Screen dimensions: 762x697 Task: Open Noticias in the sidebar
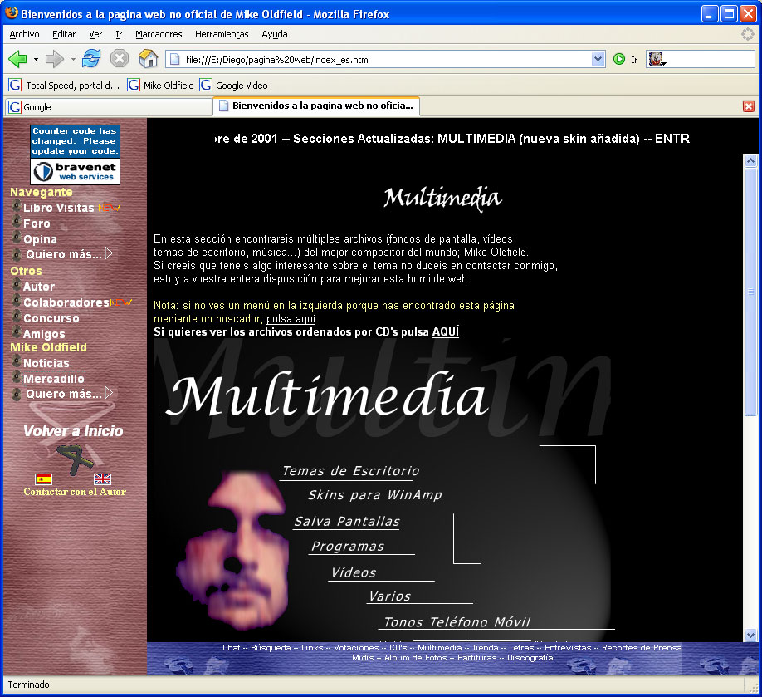(46, 363)
